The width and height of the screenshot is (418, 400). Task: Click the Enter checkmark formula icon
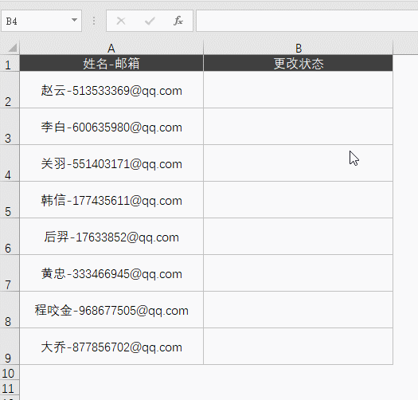coord(150,21)
